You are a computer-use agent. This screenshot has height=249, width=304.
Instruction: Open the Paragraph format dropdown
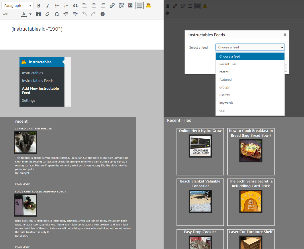pos(17,6)
